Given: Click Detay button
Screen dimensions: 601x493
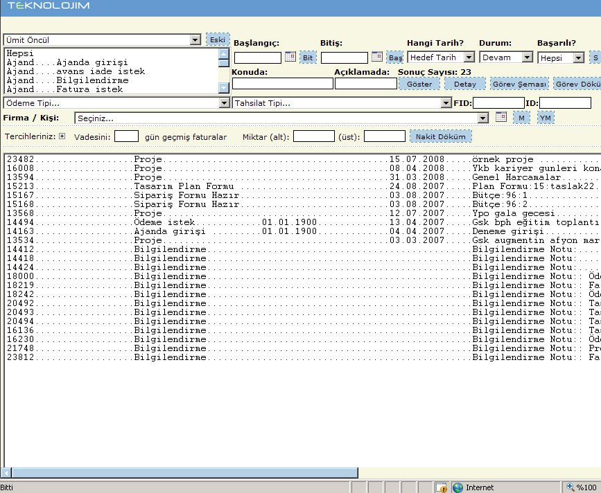Looking at the screenshot, I should click(465, 84).
